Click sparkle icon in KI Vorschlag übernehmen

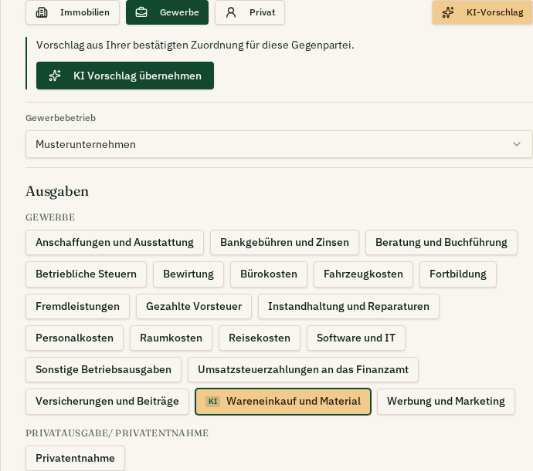pos(55,76)
